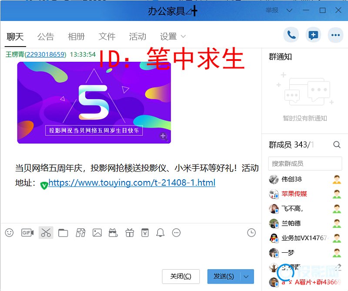Click 飞不高's avatar
Viewport: 348px width, 291px height.
click(274, 209)
